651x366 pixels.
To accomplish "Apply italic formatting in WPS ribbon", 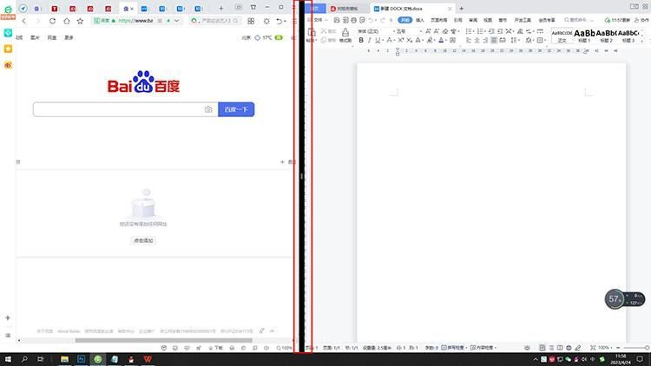I will click(x=369, y=40).
